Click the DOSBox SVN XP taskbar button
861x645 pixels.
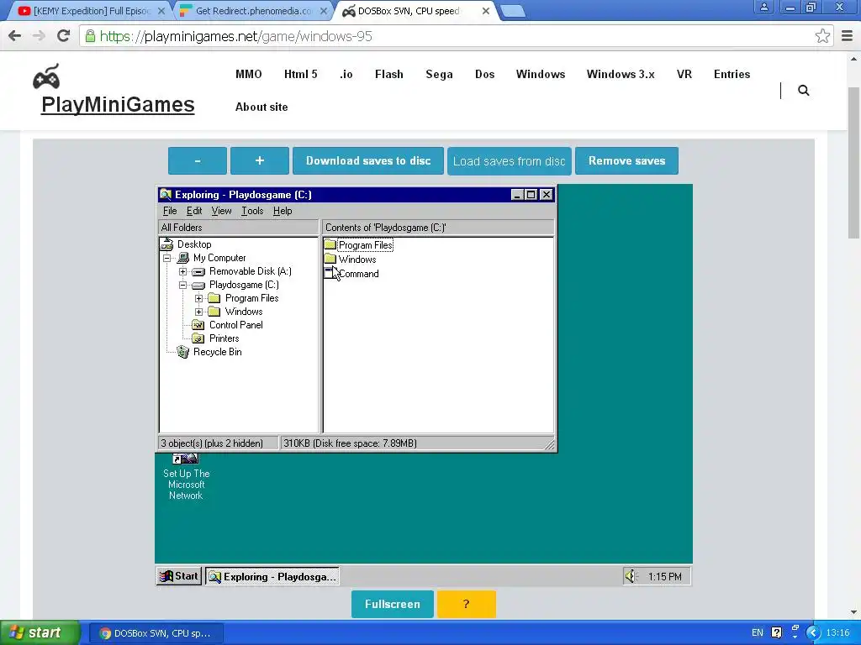(156, 632)
